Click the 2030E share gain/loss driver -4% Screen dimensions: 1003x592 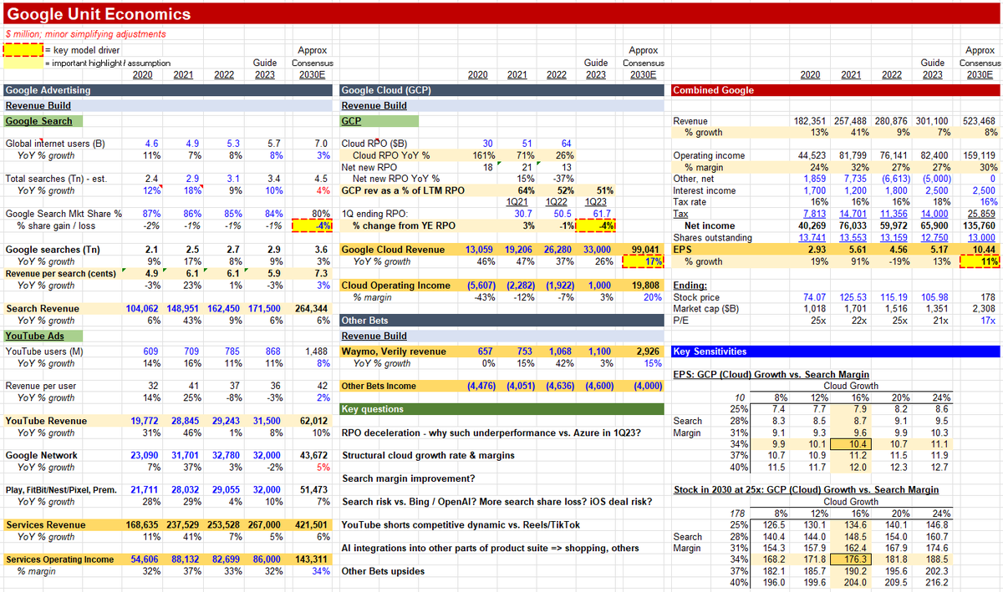(x=313, y=225)
